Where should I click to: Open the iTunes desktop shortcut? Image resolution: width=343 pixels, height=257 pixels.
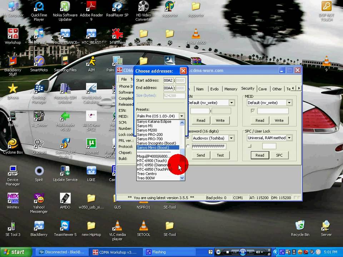pos(39,36)
